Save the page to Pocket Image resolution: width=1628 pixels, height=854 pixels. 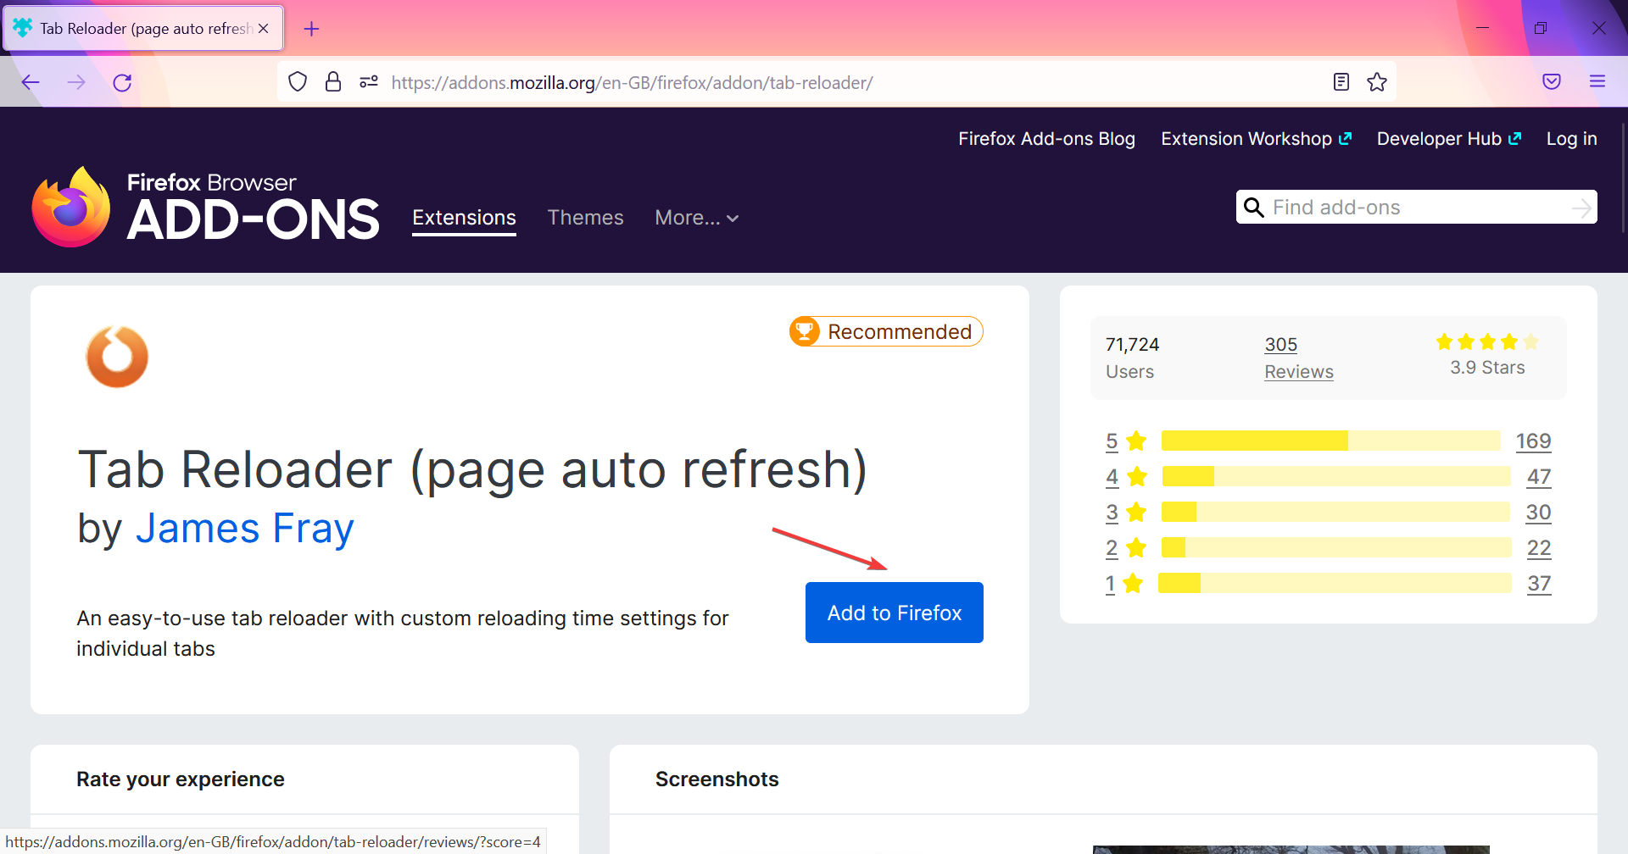1552,81
